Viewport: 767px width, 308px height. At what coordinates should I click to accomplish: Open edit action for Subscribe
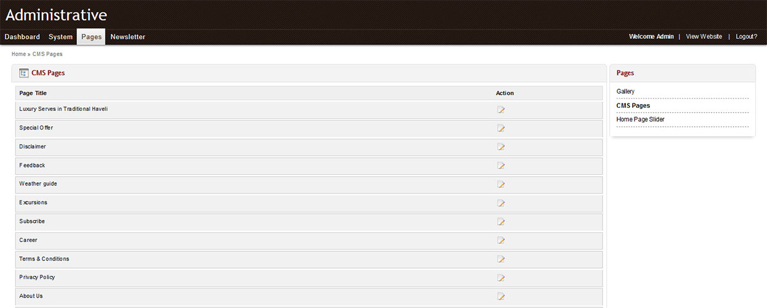click(x=501, y=222)
